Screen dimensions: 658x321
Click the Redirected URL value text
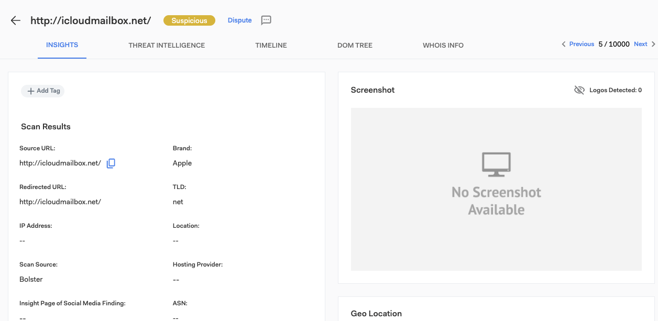(60, 202)
